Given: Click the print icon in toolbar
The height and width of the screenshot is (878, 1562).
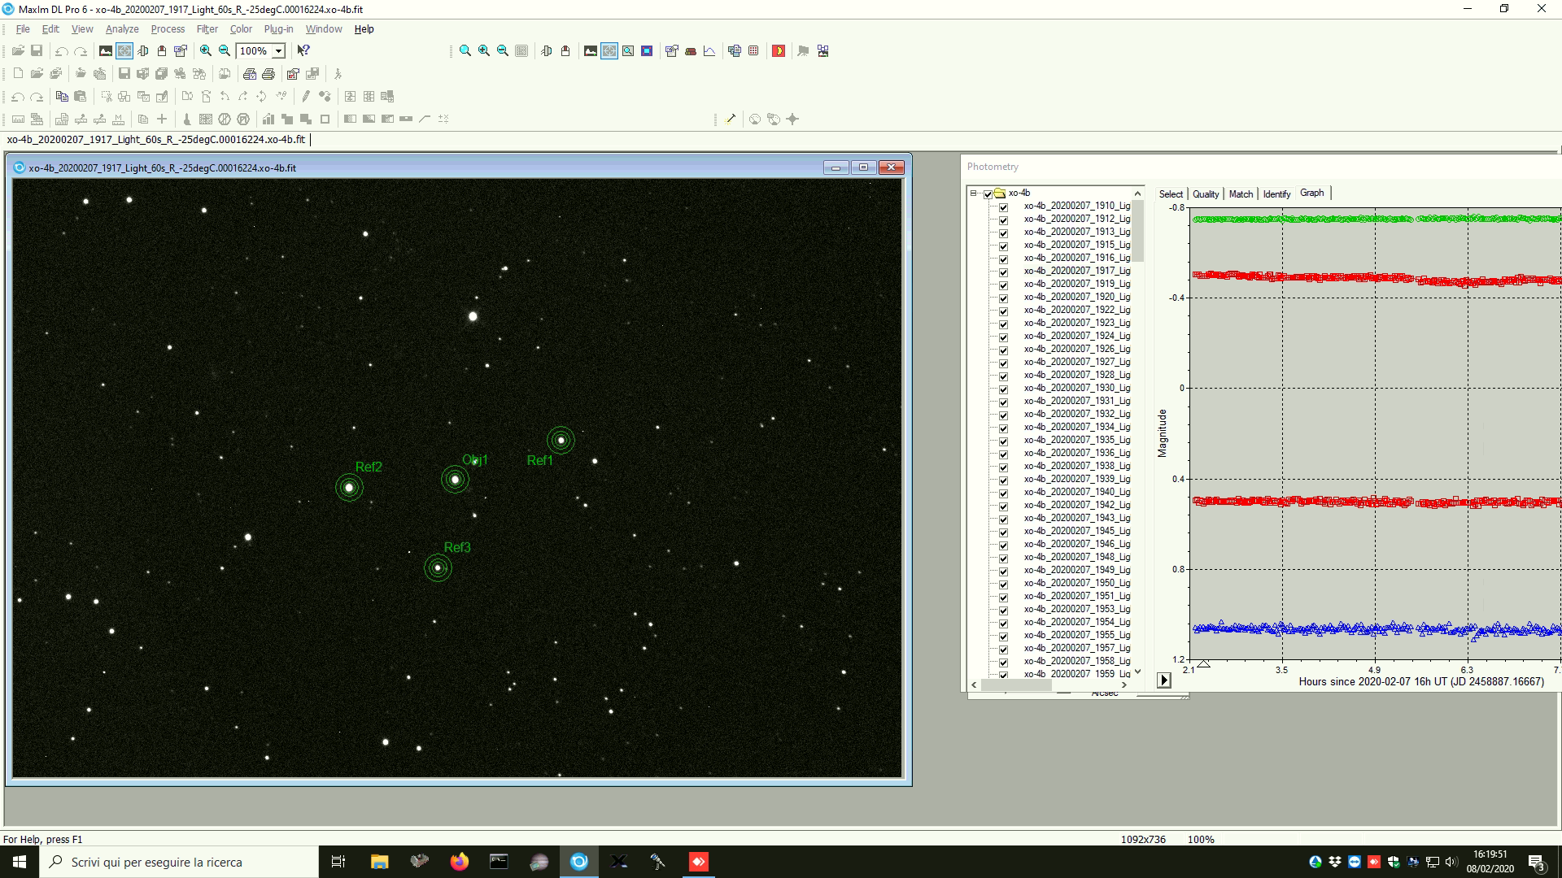Looking at the screenshot, I should click(268, 74).
